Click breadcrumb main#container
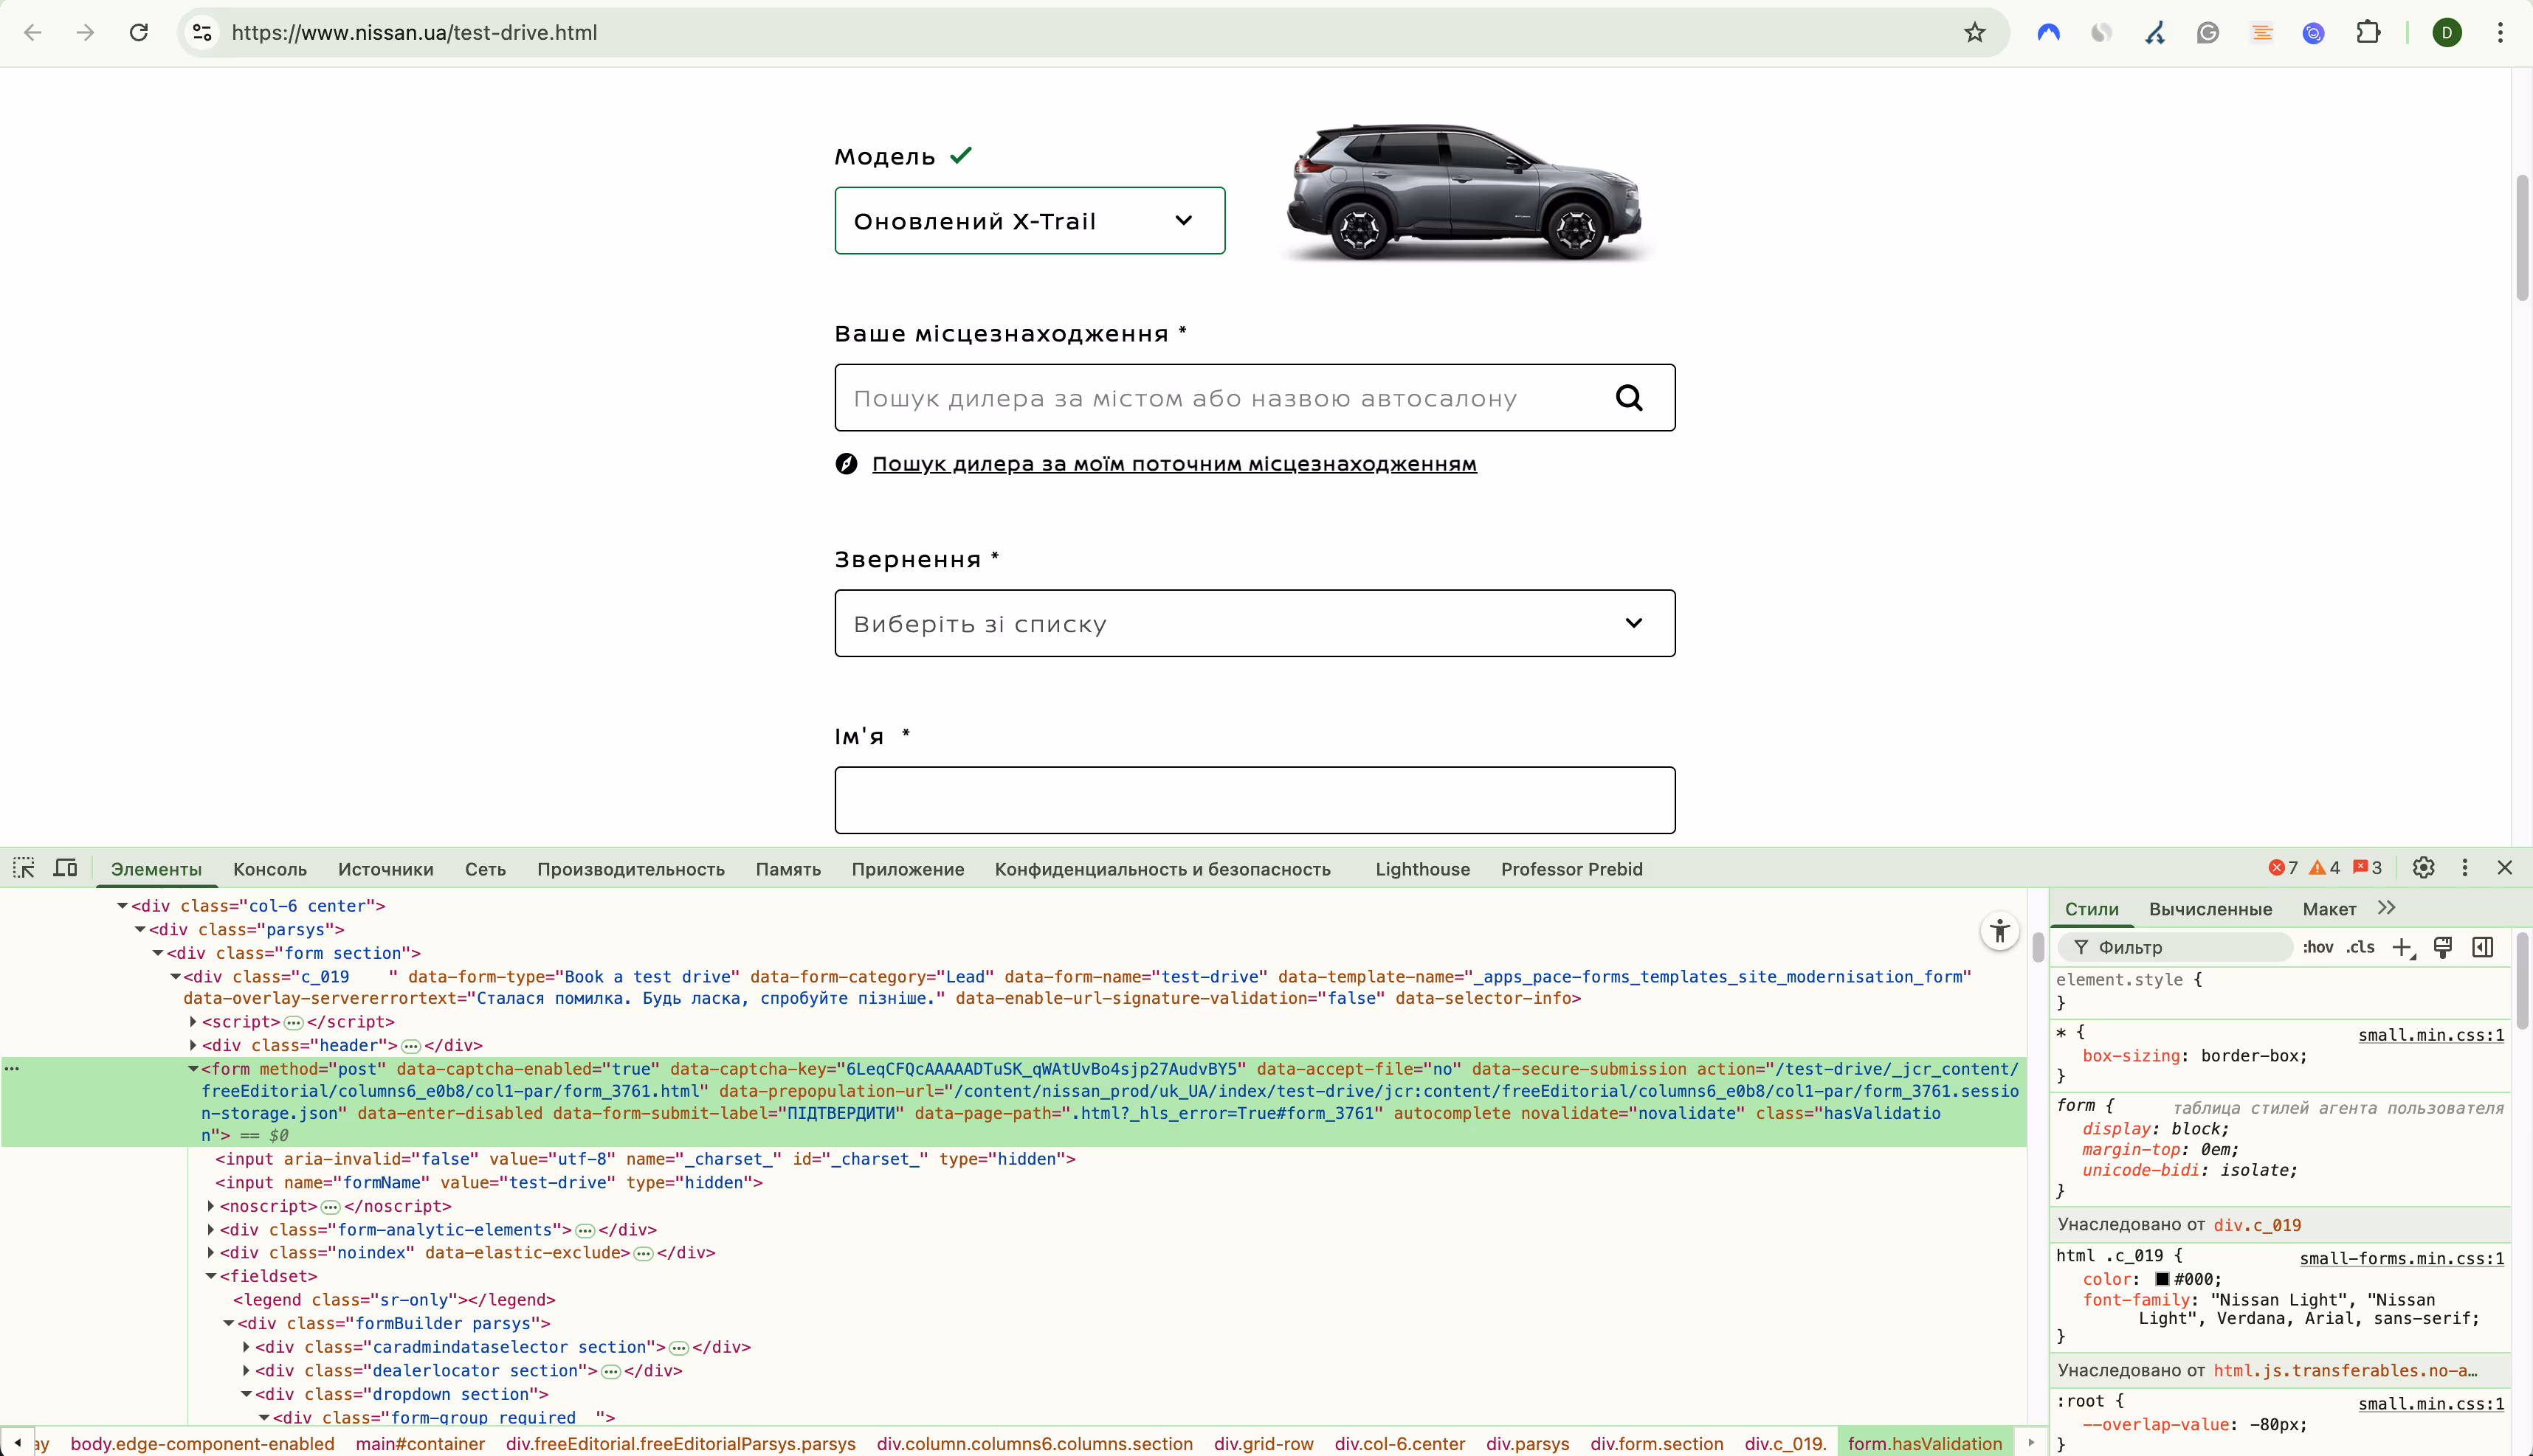This screenshot has height=1456, width=2533. [420, 1443]
